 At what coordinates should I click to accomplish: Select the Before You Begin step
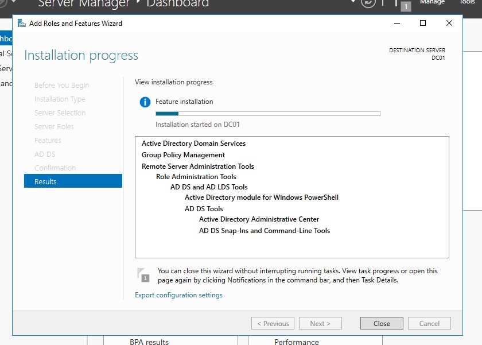62,85
